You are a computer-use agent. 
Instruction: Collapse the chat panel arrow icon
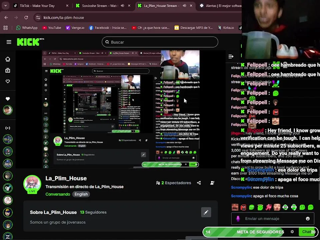(231, 56)
